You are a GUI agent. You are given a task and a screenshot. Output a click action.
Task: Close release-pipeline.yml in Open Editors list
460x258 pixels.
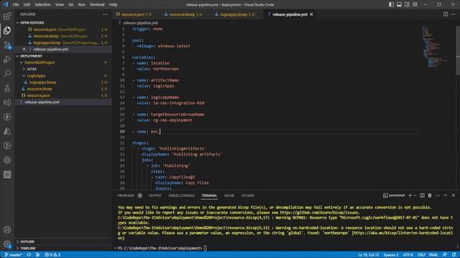(24, 49)
